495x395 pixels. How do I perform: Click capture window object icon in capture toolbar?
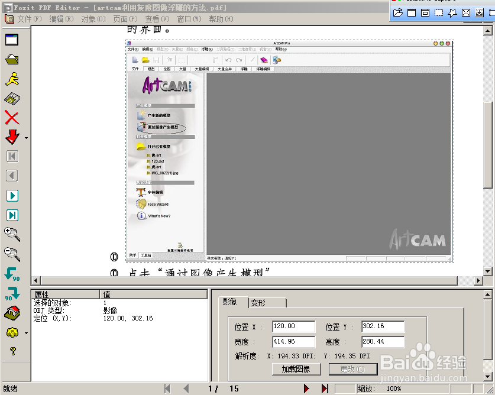click(x=425, y=12)
